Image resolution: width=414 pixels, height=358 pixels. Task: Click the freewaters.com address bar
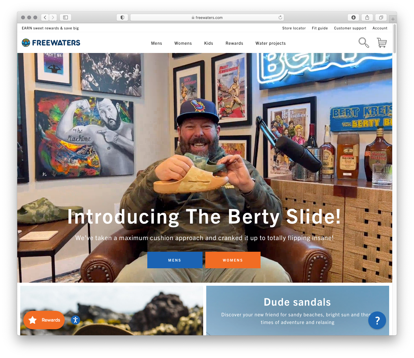(x=207, y=17)
